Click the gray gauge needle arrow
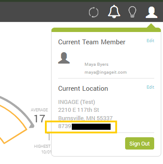The image size is (163, 164). [31, 125]
